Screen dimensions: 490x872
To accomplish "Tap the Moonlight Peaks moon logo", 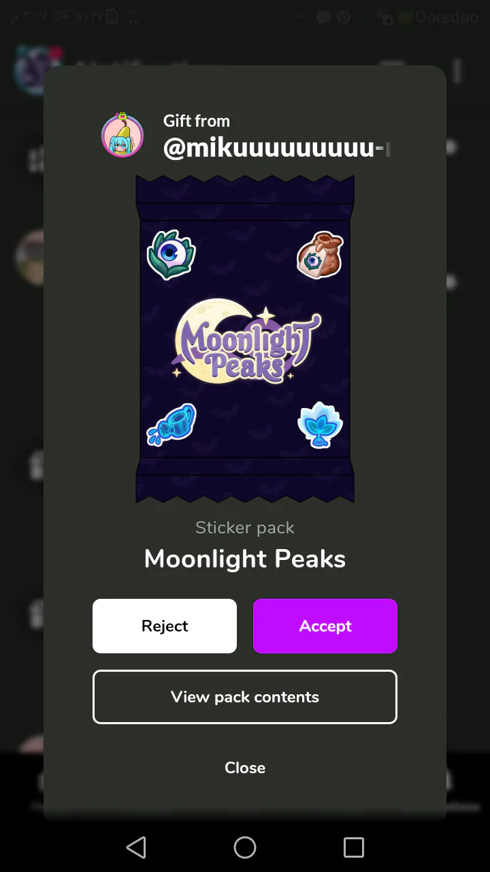I will point(246,341).
